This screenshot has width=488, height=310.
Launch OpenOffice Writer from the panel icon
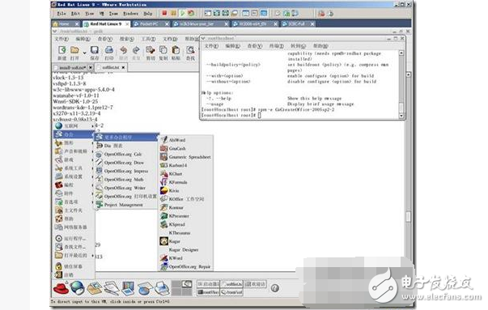point(111,288)
